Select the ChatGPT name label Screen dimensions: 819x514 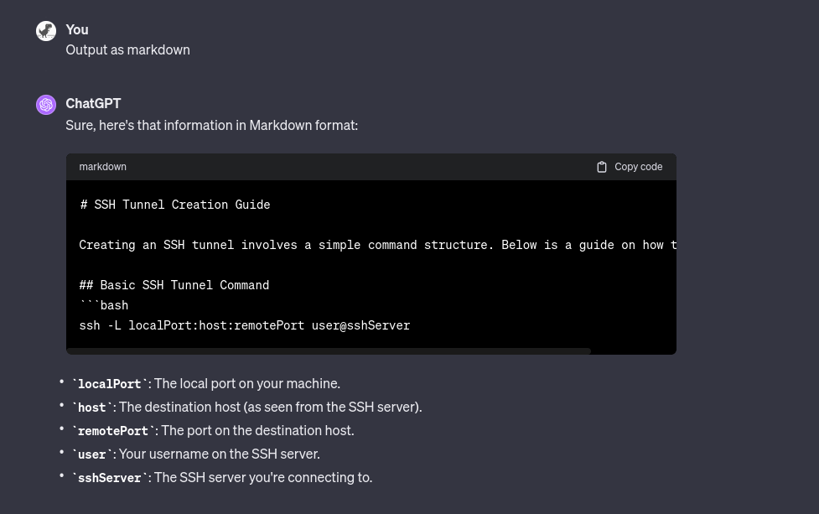(x=93, y=103)
